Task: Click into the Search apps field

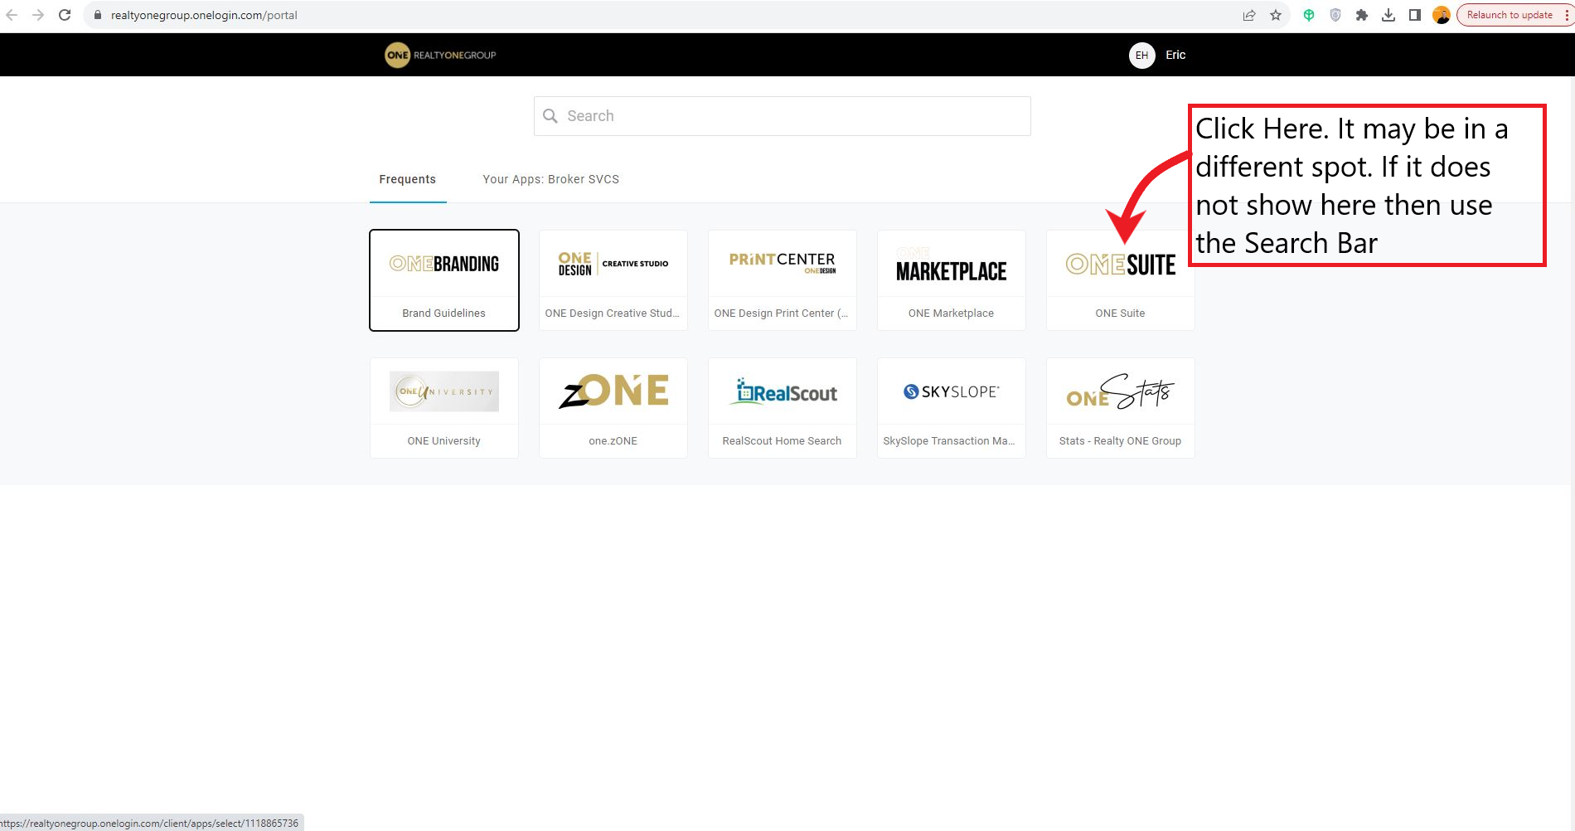Action: pyautogui.click(x=783, y=116)
